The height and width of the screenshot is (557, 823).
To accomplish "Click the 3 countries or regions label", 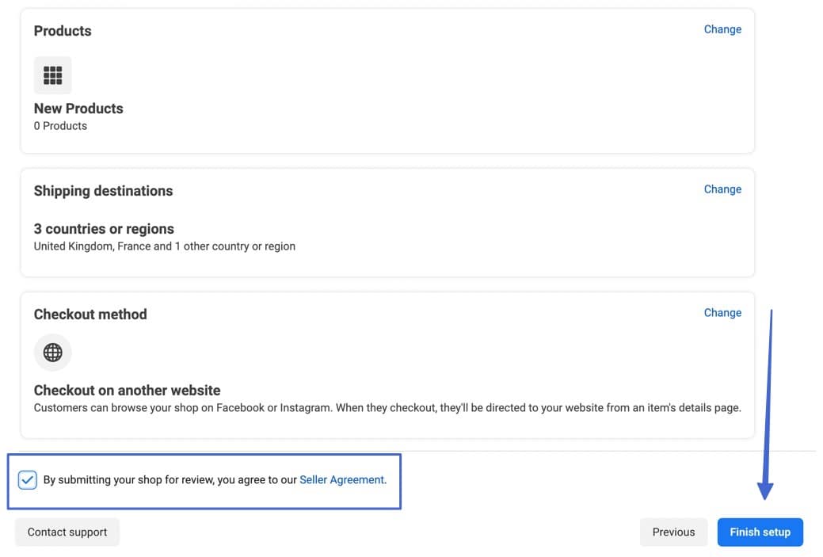I will [x=104, y=229].
